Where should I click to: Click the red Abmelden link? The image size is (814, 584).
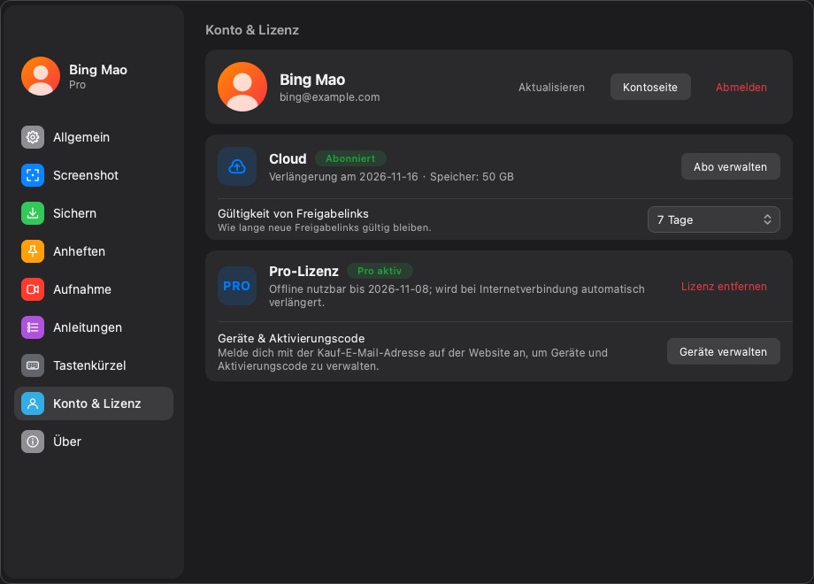click(x=741, y=88)
